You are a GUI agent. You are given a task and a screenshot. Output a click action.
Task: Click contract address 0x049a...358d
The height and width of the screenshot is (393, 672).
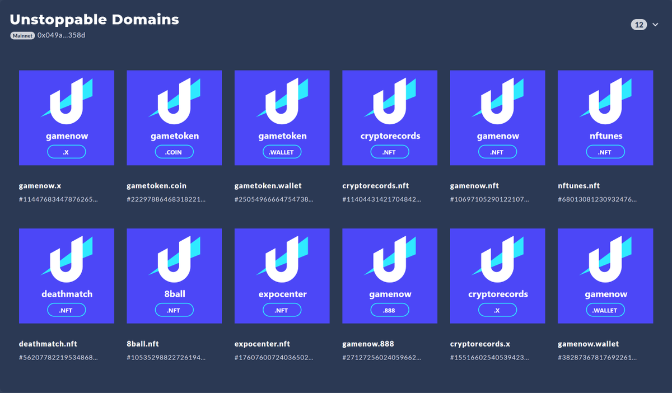(61, 35)
